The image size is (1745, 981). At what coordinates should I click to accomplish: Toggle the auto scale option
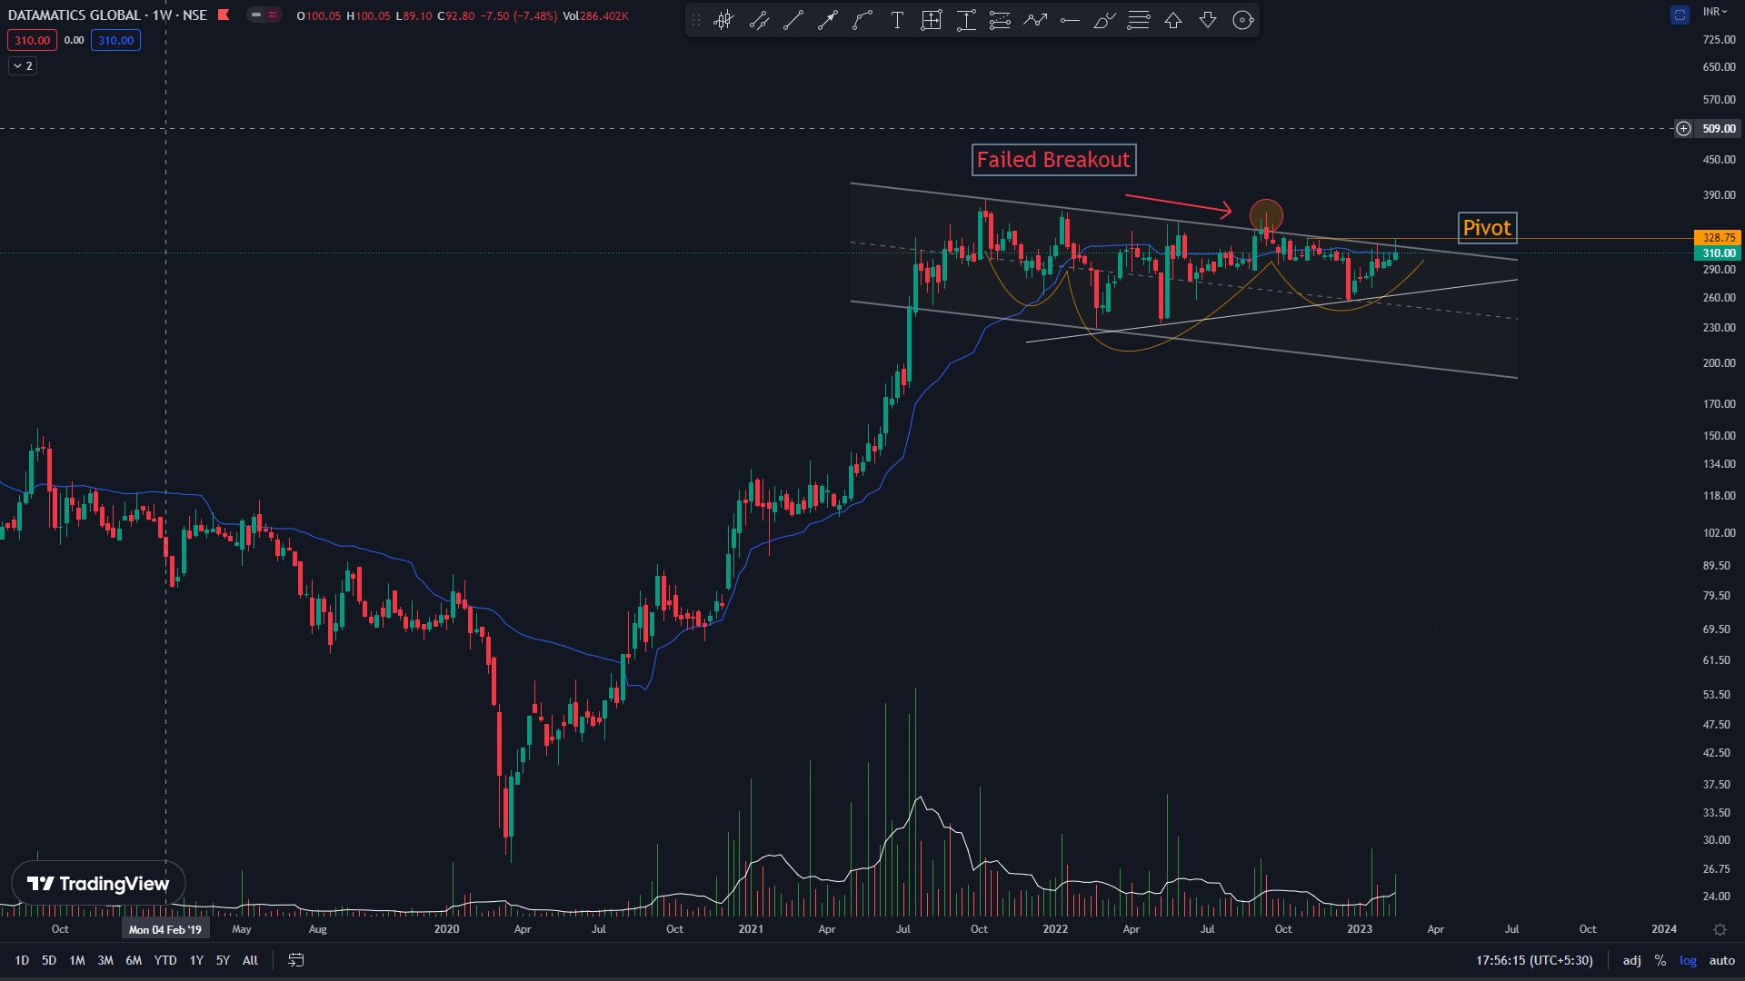coord(1722,960)
